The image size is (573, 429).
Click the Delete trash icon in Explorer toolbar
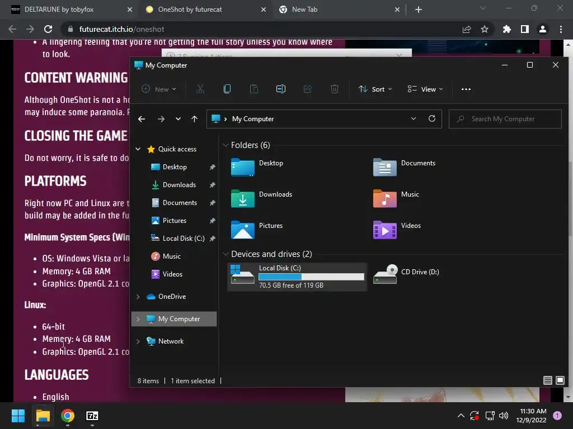point(335,89)
